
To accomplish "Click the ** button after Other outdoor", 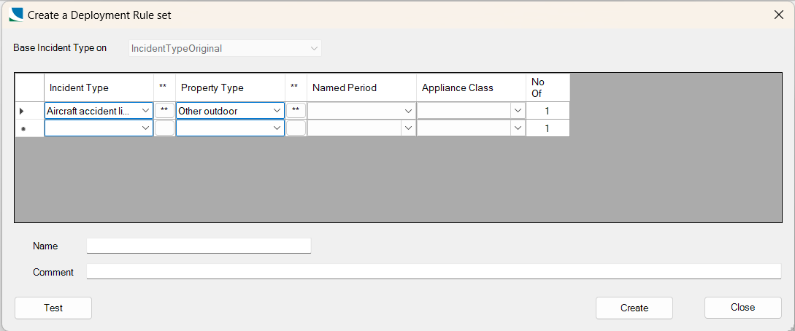I will [296, 110].
